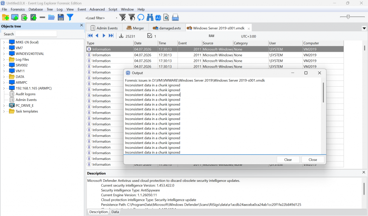This screenshot has height=216, width=368.
Task: Click the add log view icon
Action: [24, 17]
